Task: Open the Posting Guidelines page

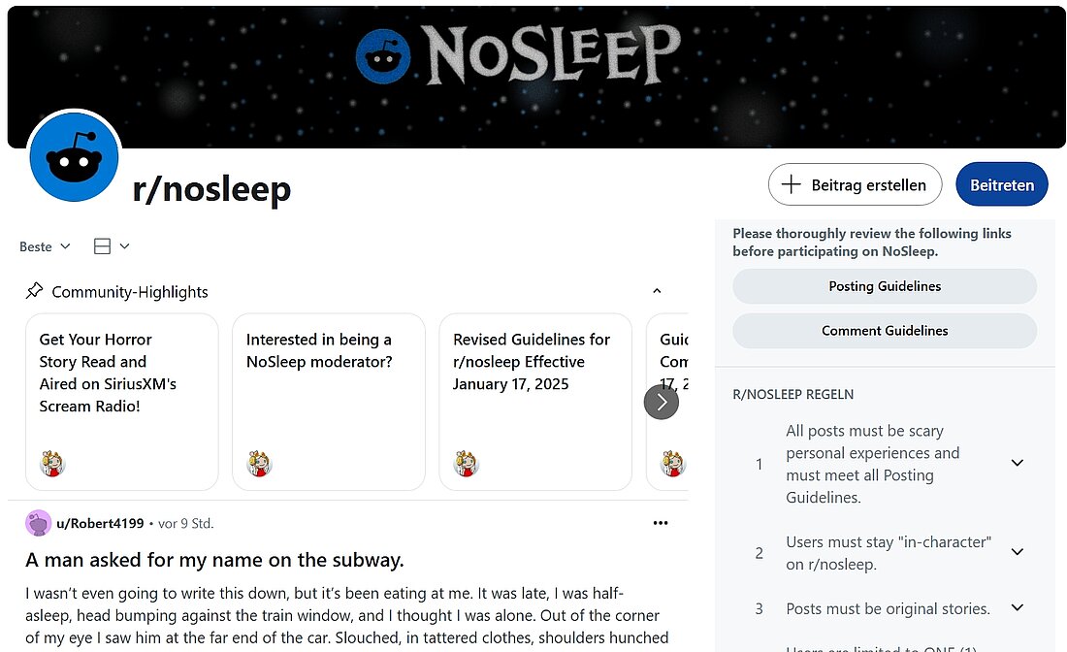Action: [884, 286]
